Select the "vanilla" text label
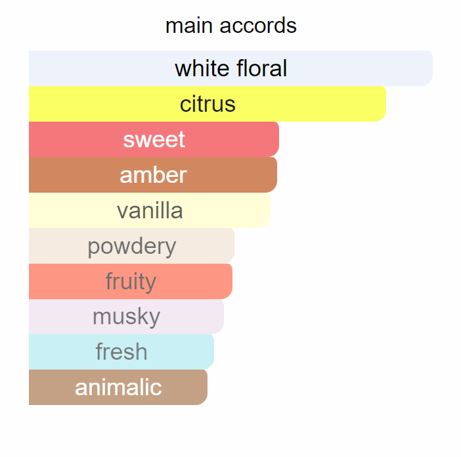Screen dimensions: 461x457 [150, 210]
